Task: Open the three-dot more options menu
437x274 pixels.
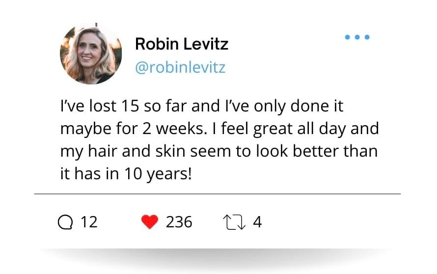Action: pyautogui.click(x=357, y=37)
